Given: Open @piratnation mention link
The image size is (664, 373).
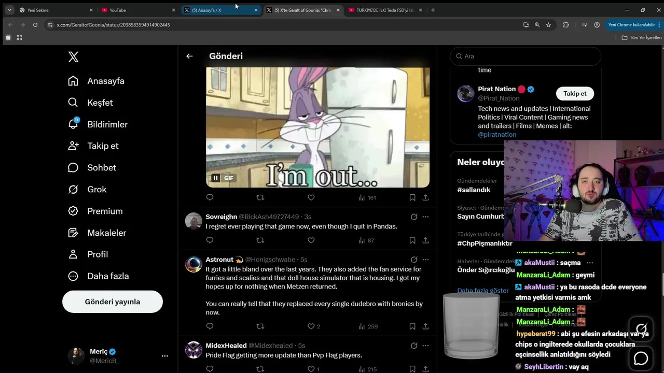Looking at the screenshot, I should coord(497,135).
